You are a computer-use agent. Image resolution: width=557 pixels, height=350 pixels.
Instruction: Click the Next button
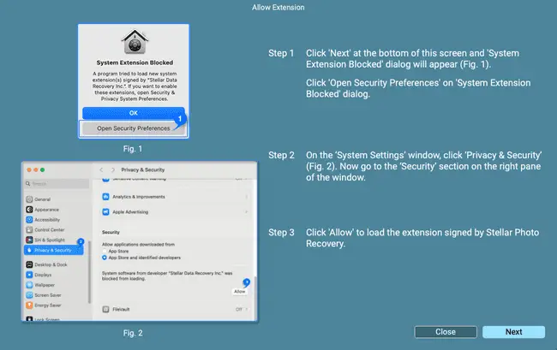[x=513, y=332]
